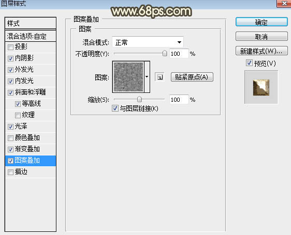The image size is (291, 235).
Task: Open the 光泽 settings panel
Action: (21, 127)
